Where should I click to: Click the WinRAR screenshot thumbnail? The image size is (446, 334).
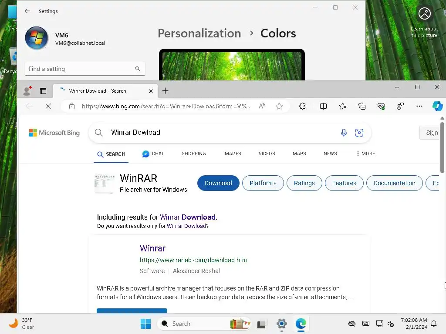point(104,184)
